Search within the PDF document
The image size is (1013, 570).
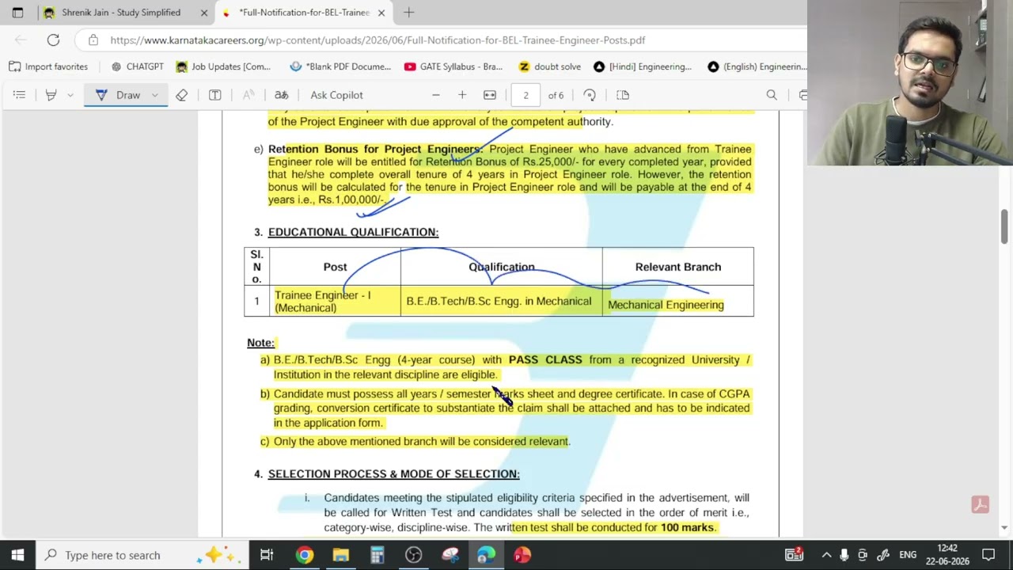click(772, 95)
